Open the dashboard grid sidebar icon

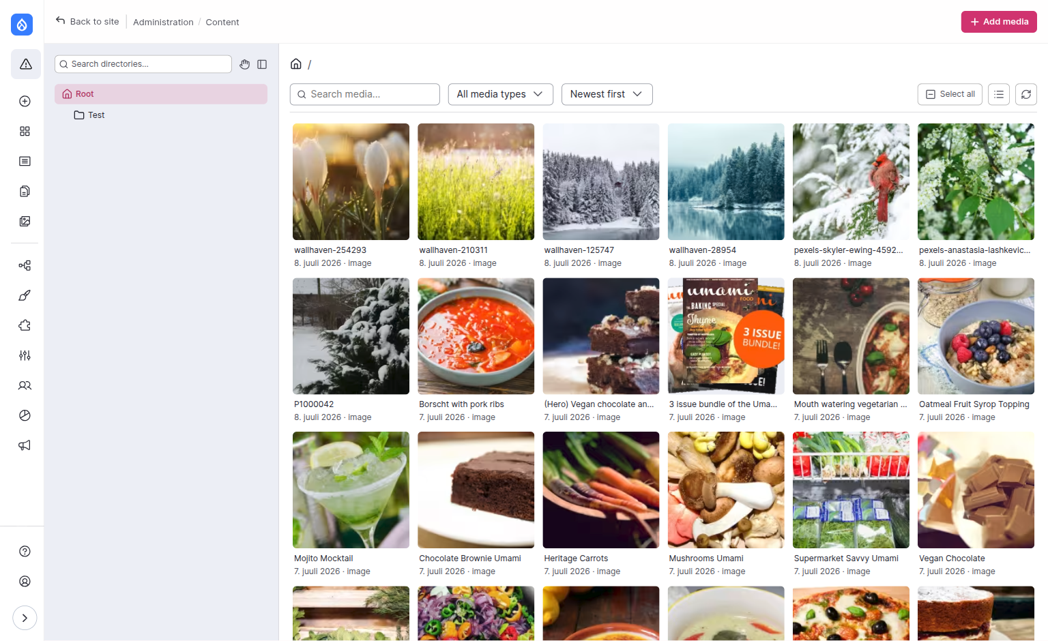coord(25,131)
